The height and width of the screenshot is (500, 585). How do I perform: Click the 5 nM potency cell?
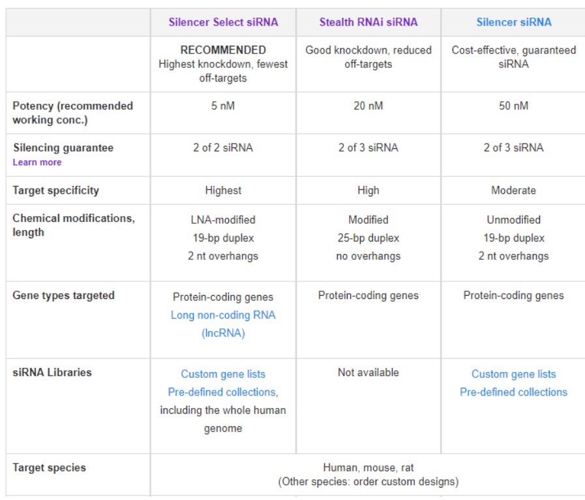[x=223, y=106]
